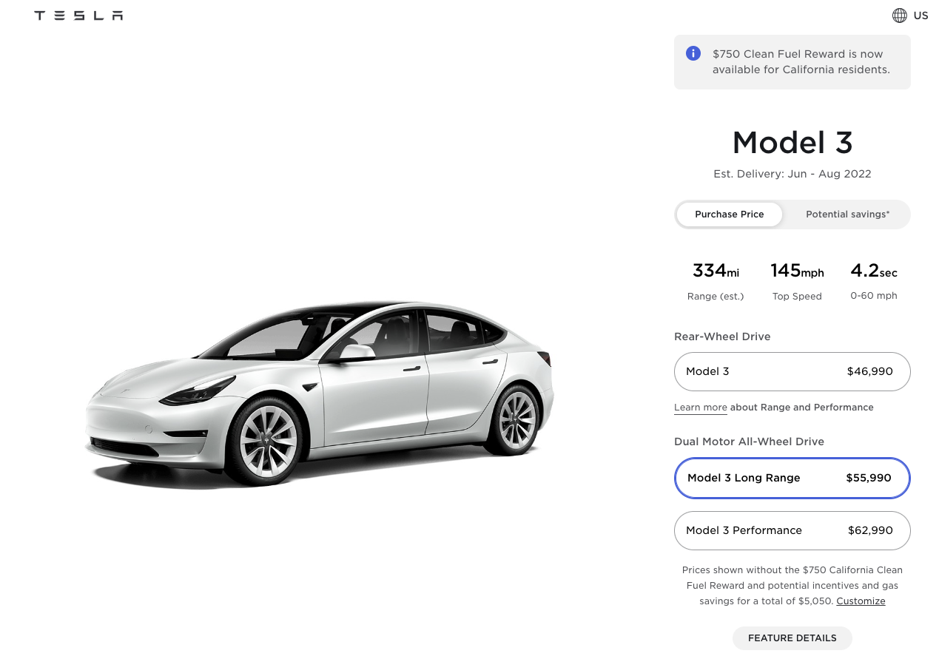The height and width of the screenshot is (659, 939).
Task: Click the Customize savings link
Action: click(861, 601)
